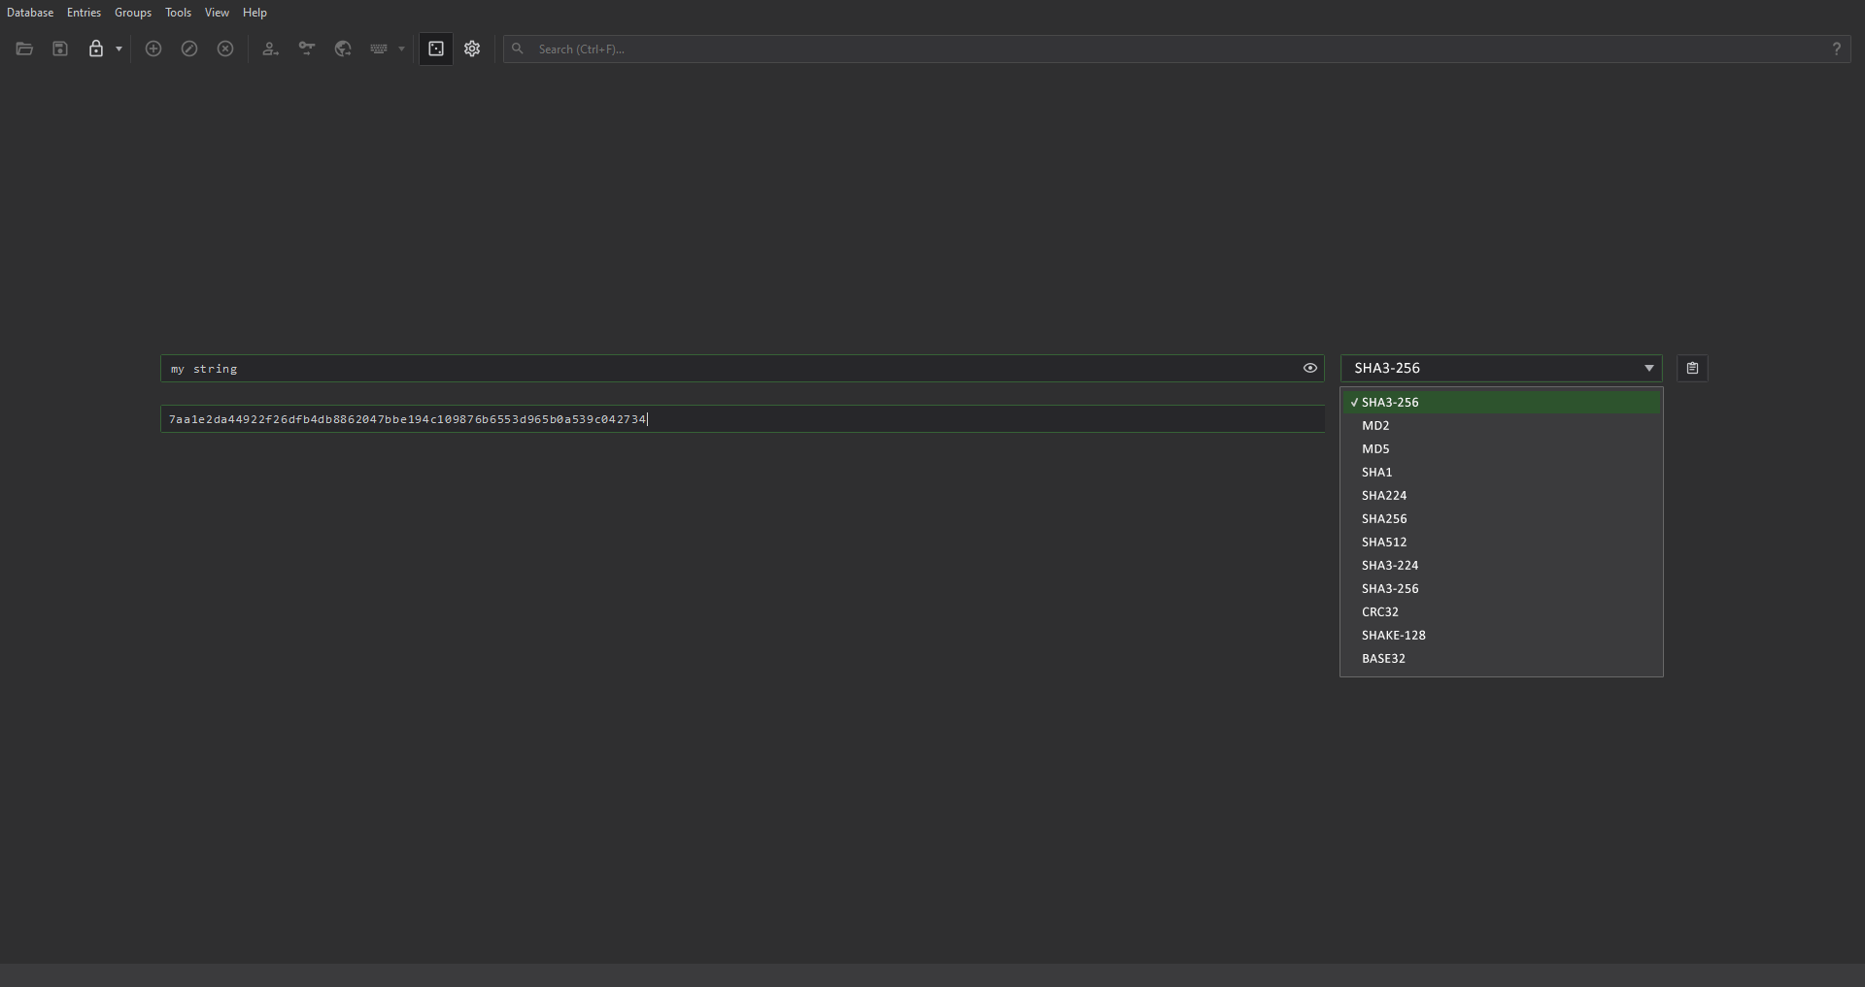Add a new entry
The height and width of the screenshot is (987, 1865).
coord(153,49)
